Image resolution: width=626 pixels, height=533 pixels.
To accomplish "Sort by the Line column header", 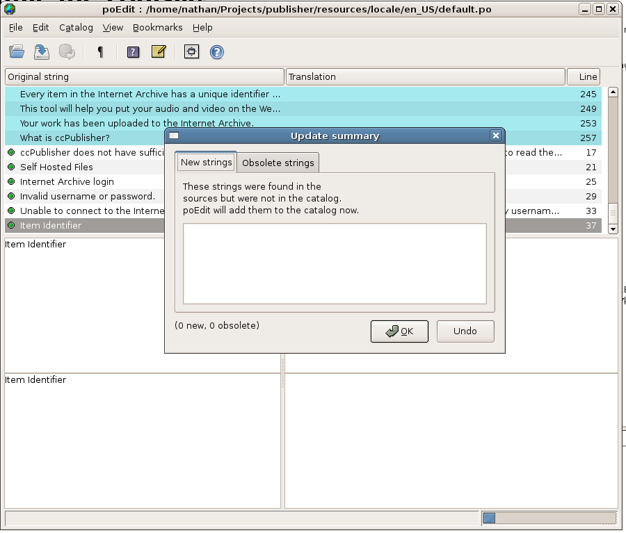I will pyautogui.click(x=584, y=76).
